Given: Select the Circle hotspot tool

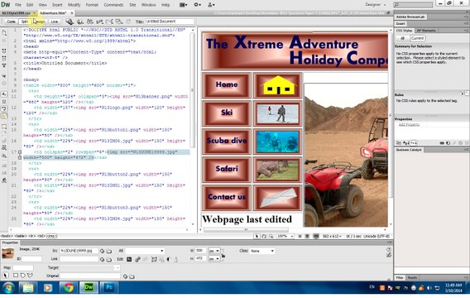Looking at the screenshot, I should point(23,275).
